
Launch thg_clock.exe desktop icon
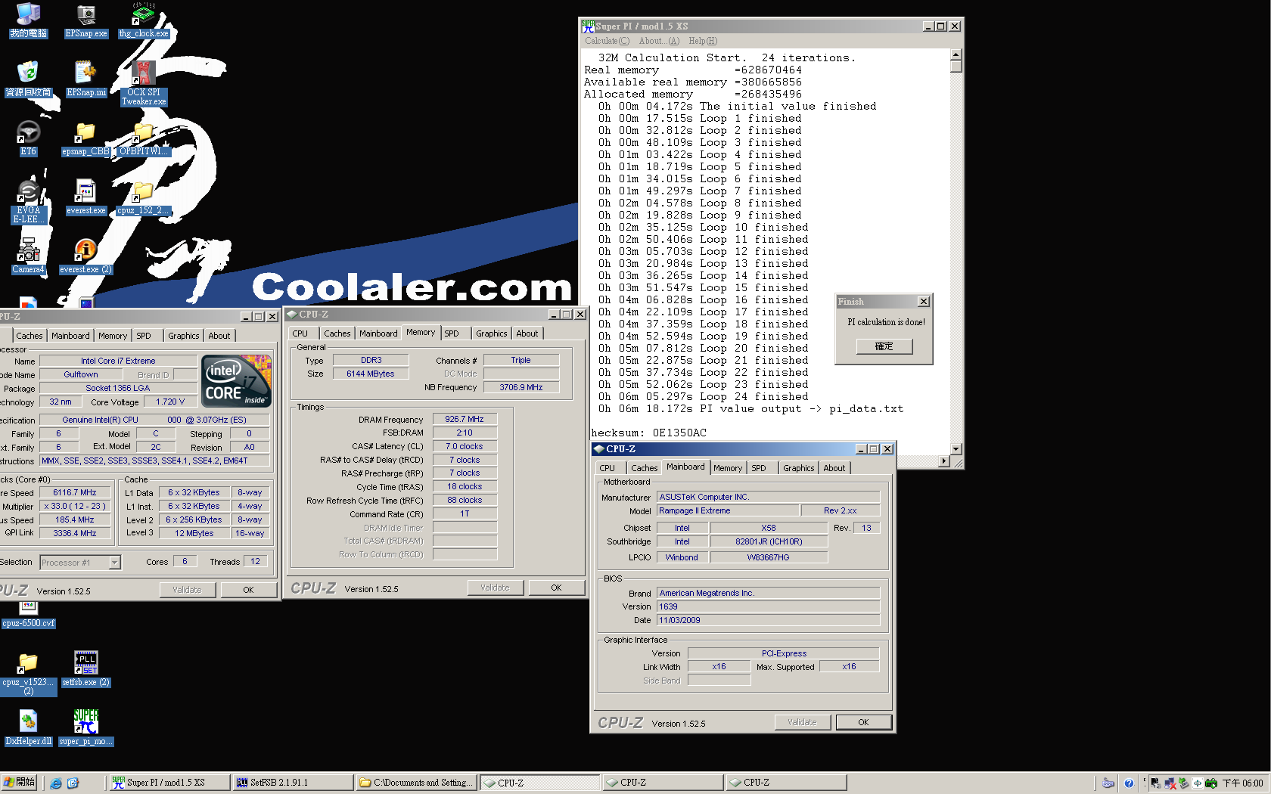tap(144, 20)
